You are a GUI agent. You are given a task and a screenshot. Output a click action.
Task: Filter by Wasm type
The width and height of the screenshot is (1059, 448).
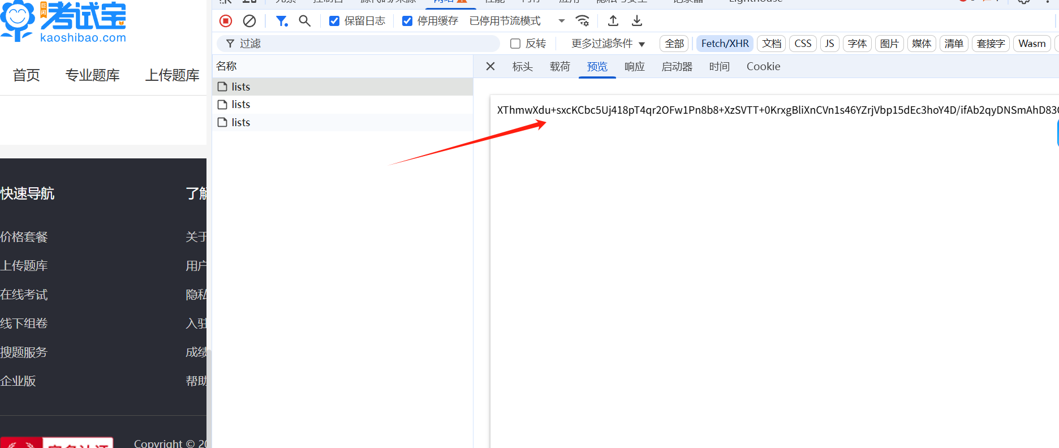tap(1032, 44)
